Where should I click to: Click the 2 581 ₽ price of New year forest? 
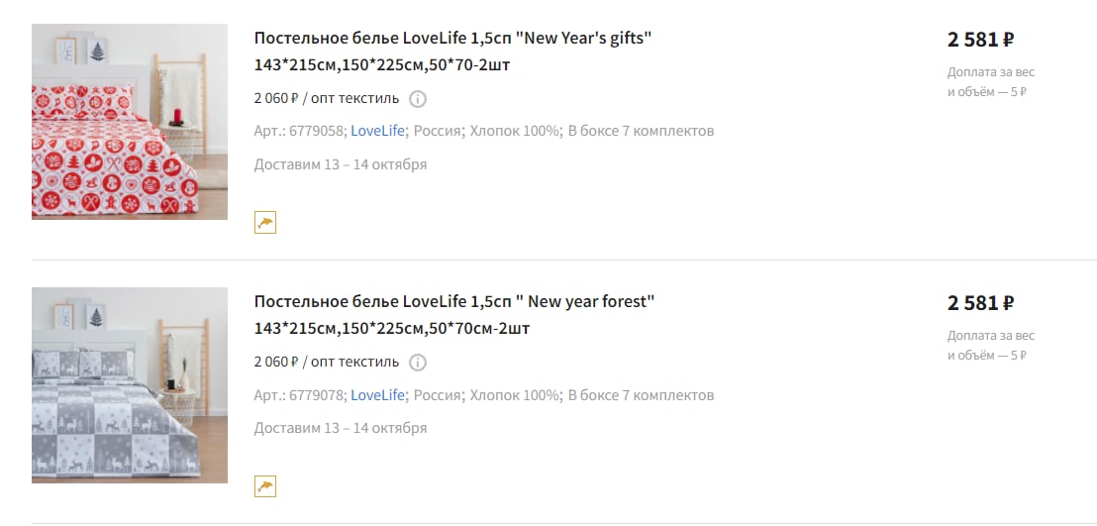point(980,303)
